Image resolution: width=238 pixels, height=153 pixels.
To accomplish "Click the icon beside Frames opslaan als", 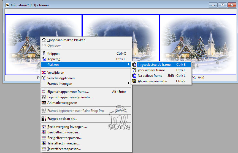I will click(44, 119).
